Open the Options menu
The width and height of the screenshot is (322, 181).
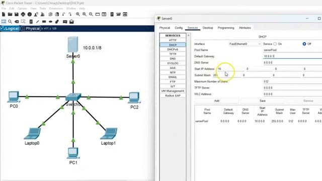22,9
